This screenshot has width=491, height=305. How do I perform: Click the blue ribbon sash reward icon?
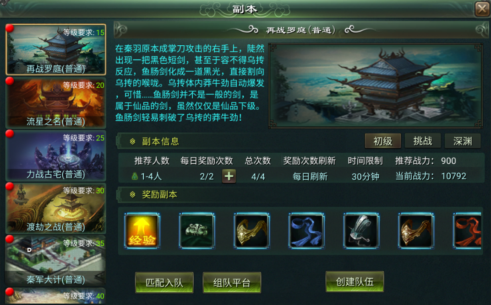(x=306, y=230)
